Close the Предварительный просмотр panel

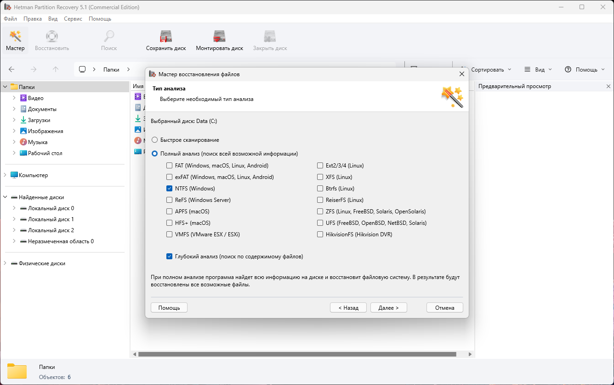pyautogui.click(x=608, y=86)
